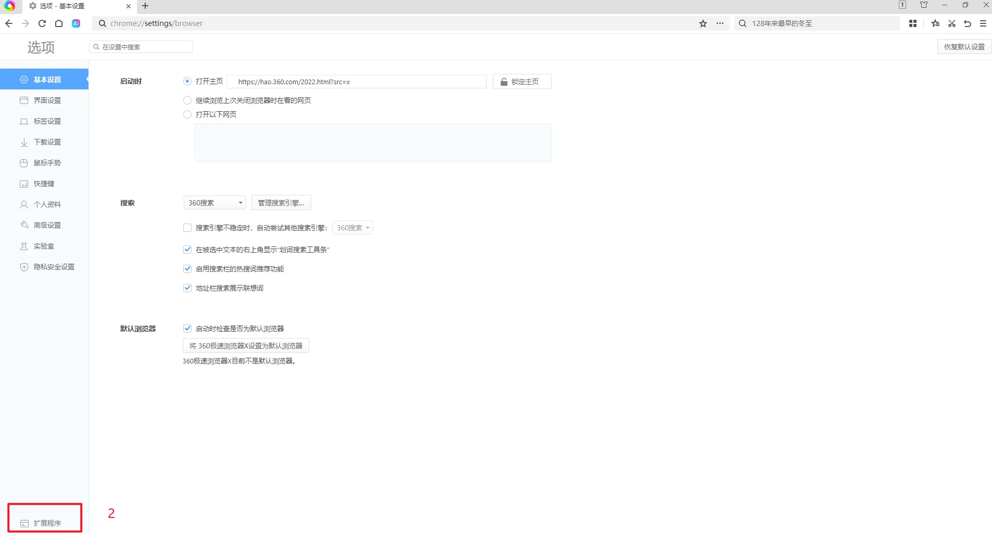
Task: Click the undo closed tab icon
Action: [968, 23]
